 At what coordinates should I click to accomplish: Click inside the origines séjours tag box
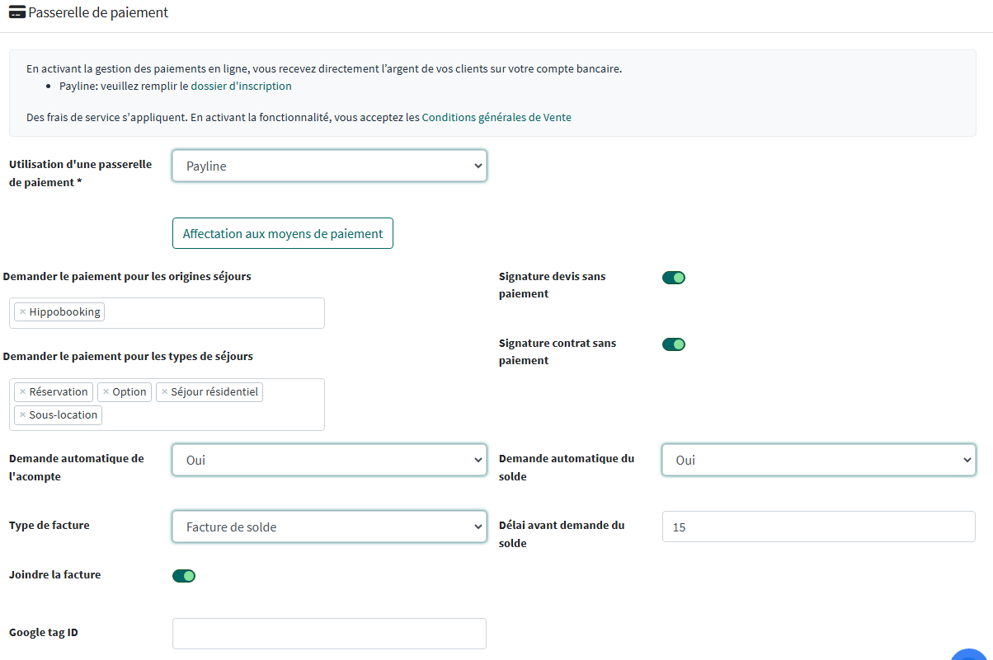point(214,313)
